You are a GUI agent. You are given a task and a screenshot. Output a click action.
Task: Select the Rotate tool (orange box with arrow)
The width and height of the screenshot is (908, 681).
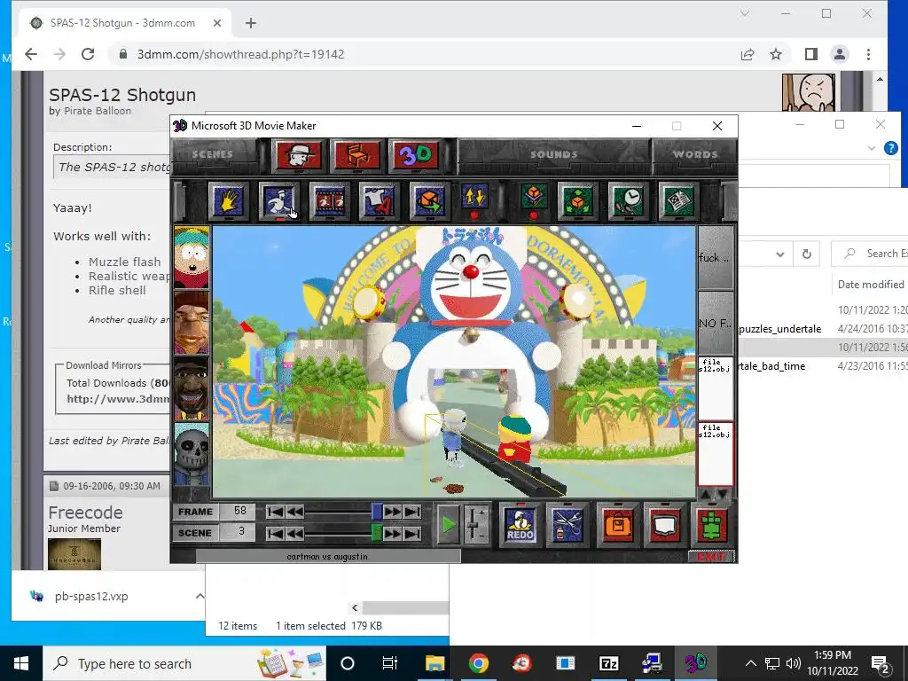click(x=429, y=200)
